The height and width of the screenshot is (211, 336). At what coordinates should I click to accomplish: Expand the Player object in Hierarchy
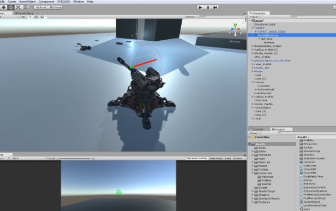pos(253,71)
